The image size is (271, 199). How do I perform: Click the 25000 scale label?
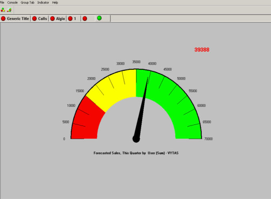click(x=105, y=69)
